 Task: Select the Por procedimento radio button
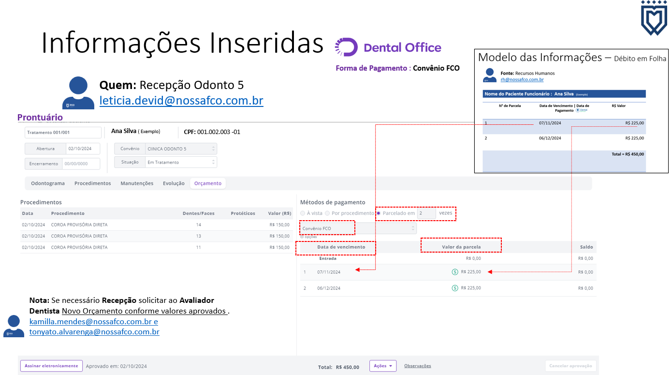[328, 213]
